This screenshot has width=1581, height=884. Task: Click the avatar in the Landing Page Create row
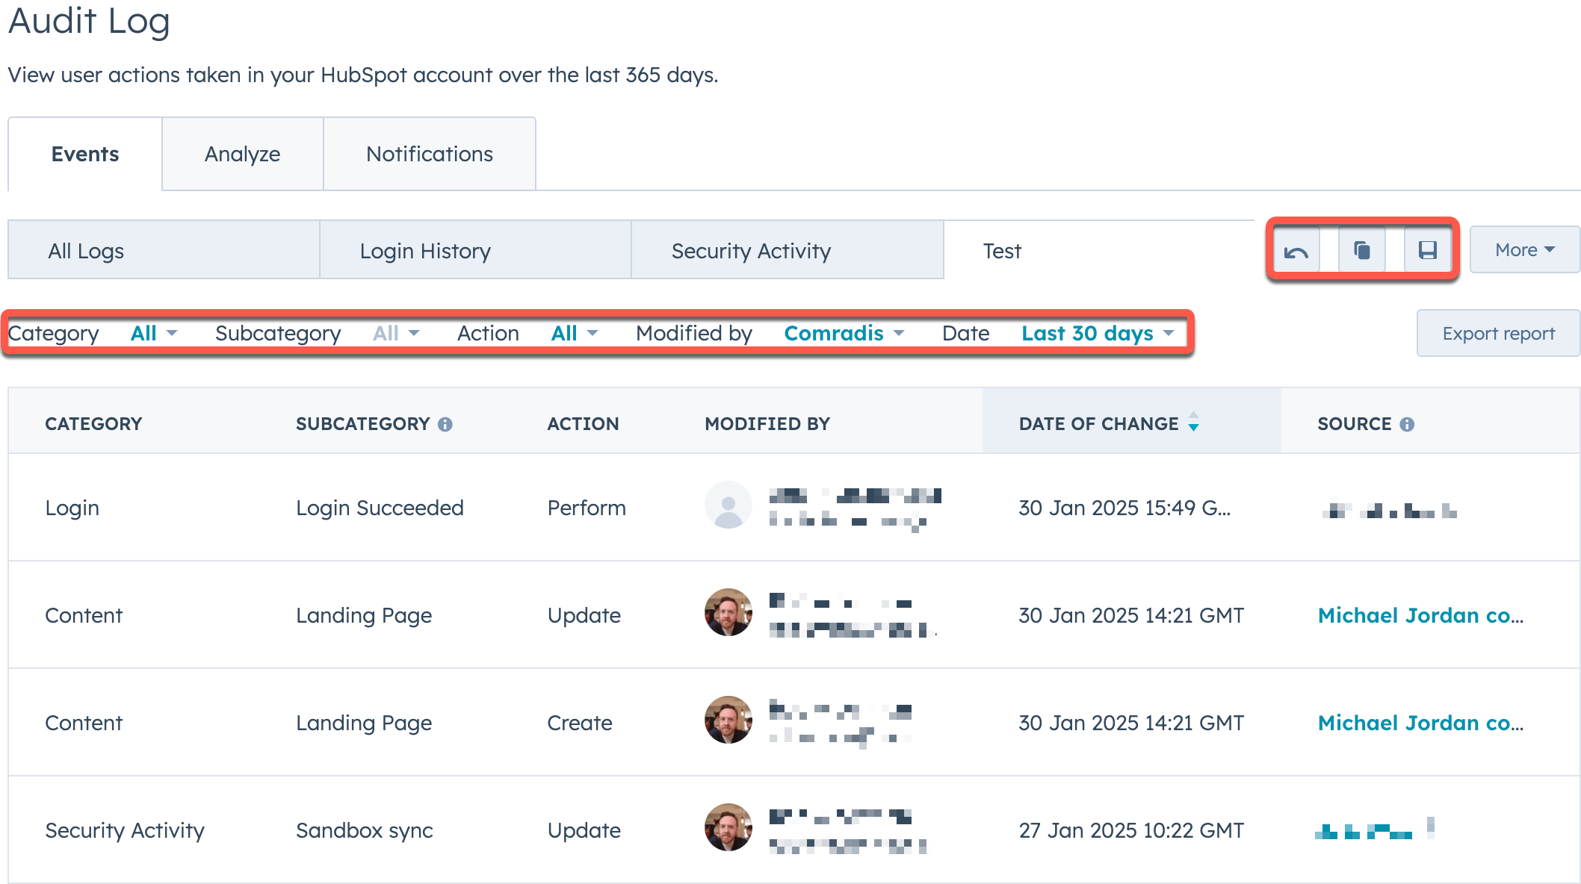point(728,720)
